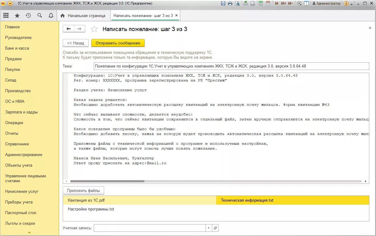Expand the arrow next to info icon

click(x=352, y=4)
